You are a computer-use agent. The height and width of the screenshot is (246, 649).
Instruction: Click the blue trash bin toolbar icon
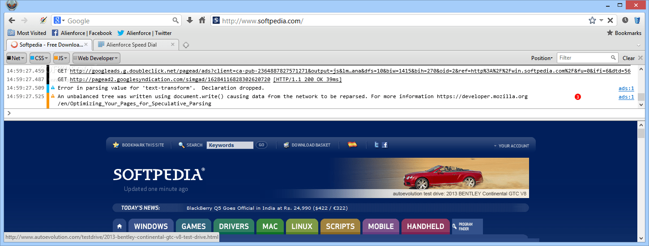pyautogui.click(x=637, y=21)
